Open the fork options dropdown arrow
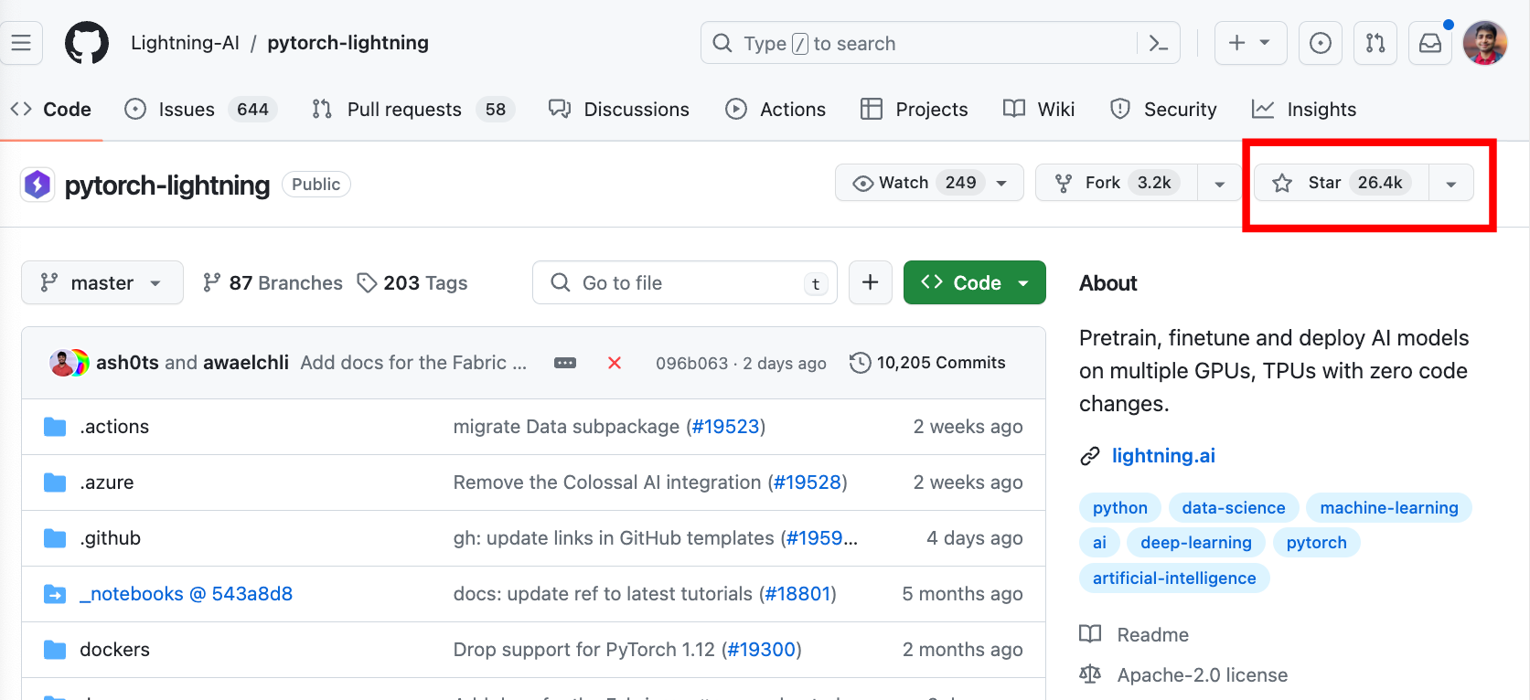 [1219, 183]
